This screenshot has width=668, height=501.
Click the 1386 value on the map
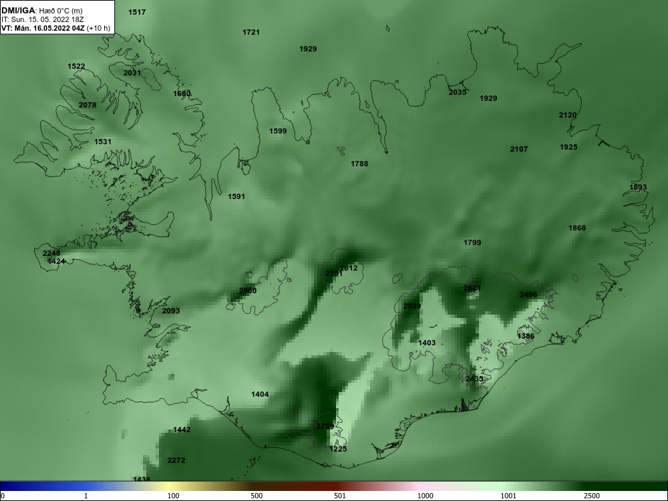point(526,336)
